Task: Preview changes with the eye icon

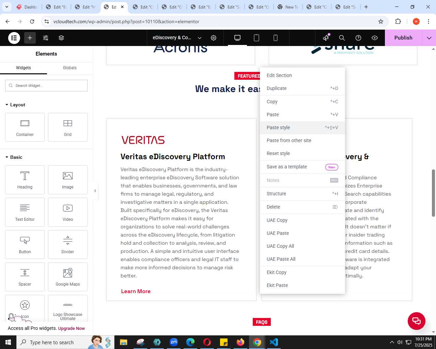Action: (x=375, y=38)
